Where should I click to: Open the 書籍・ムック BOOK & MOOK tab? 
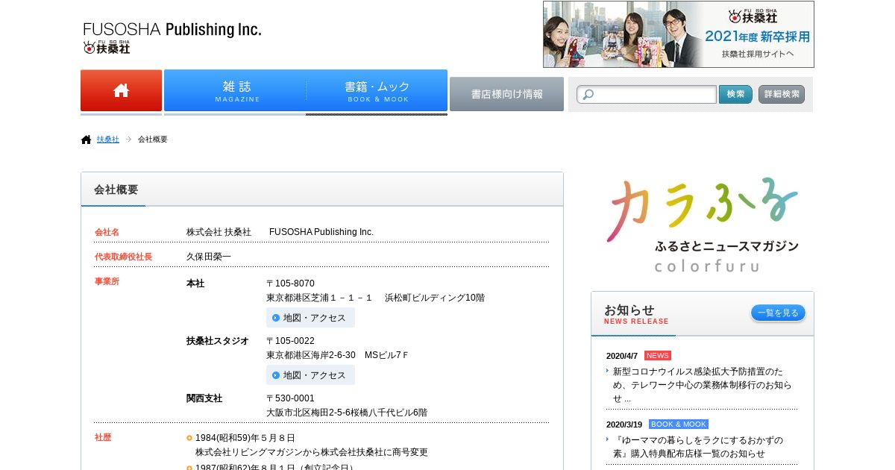click(x=377, y=91)
